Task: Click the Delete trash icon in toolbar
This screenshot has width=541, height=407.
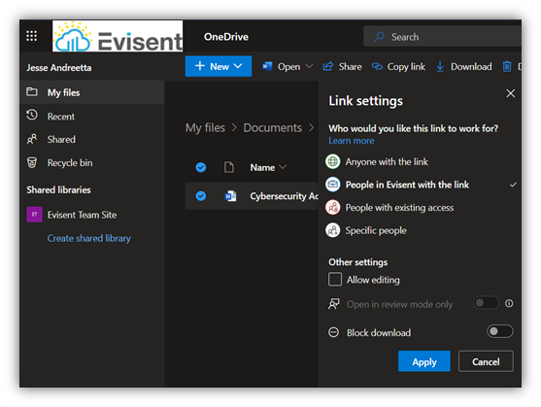Action: (506, 66)
